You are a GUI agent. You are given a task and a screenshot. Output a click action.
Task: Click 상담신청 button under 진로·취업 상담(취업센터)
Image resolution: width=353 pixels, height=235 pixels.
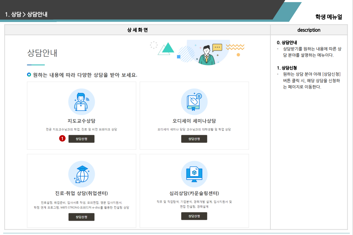(81, 217)
